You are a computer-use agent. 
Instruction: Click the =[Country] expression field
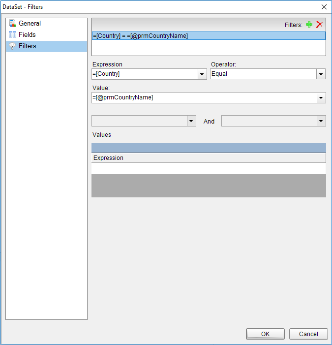coord(145,74)
